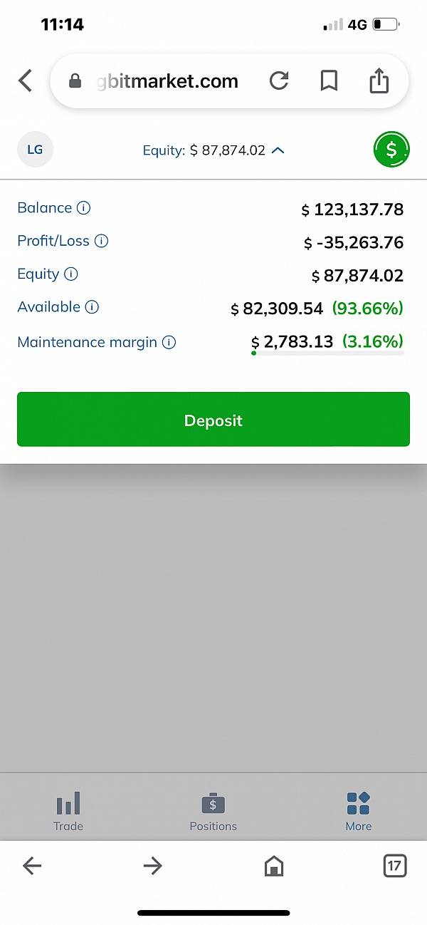Click the Maintenance margin info icon

tap(169, 342)
